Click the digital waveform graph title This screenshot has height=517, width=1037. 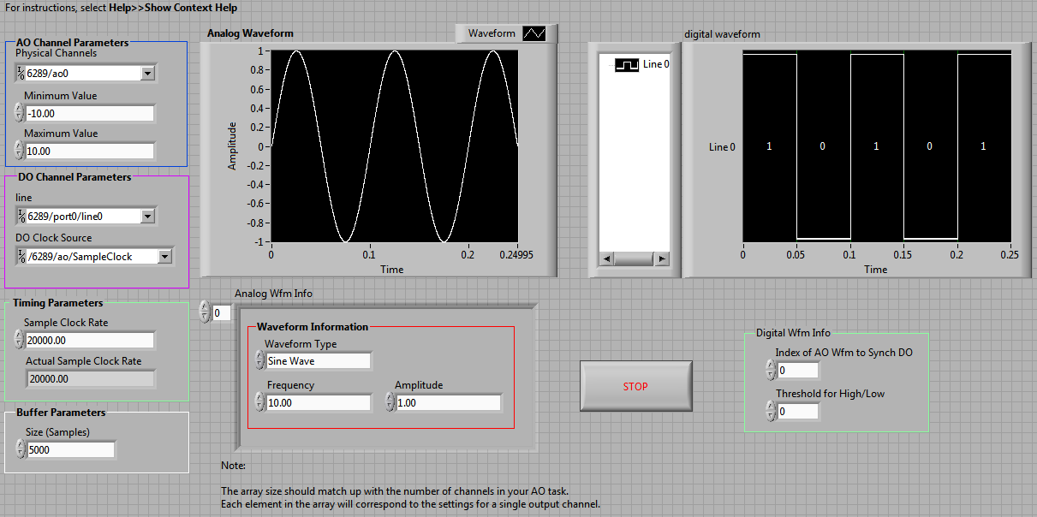point(722,34)
